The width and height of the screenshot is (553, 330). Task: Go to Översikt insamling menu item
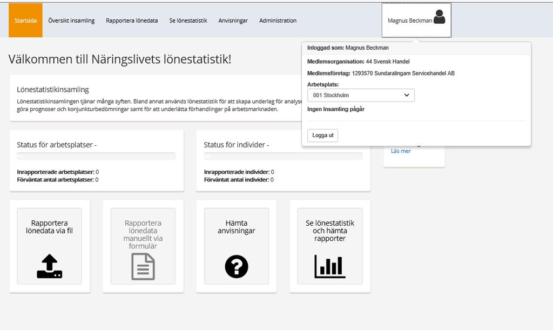click(x=71, y=21)
